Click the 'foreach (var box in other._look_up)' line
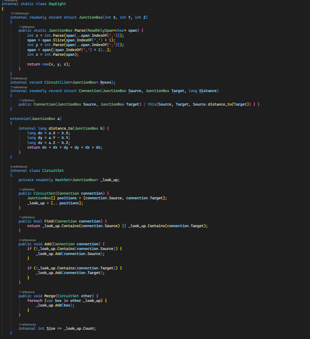Image resolution: width=310 pixels, height=339 pixels. click(67, 301)
